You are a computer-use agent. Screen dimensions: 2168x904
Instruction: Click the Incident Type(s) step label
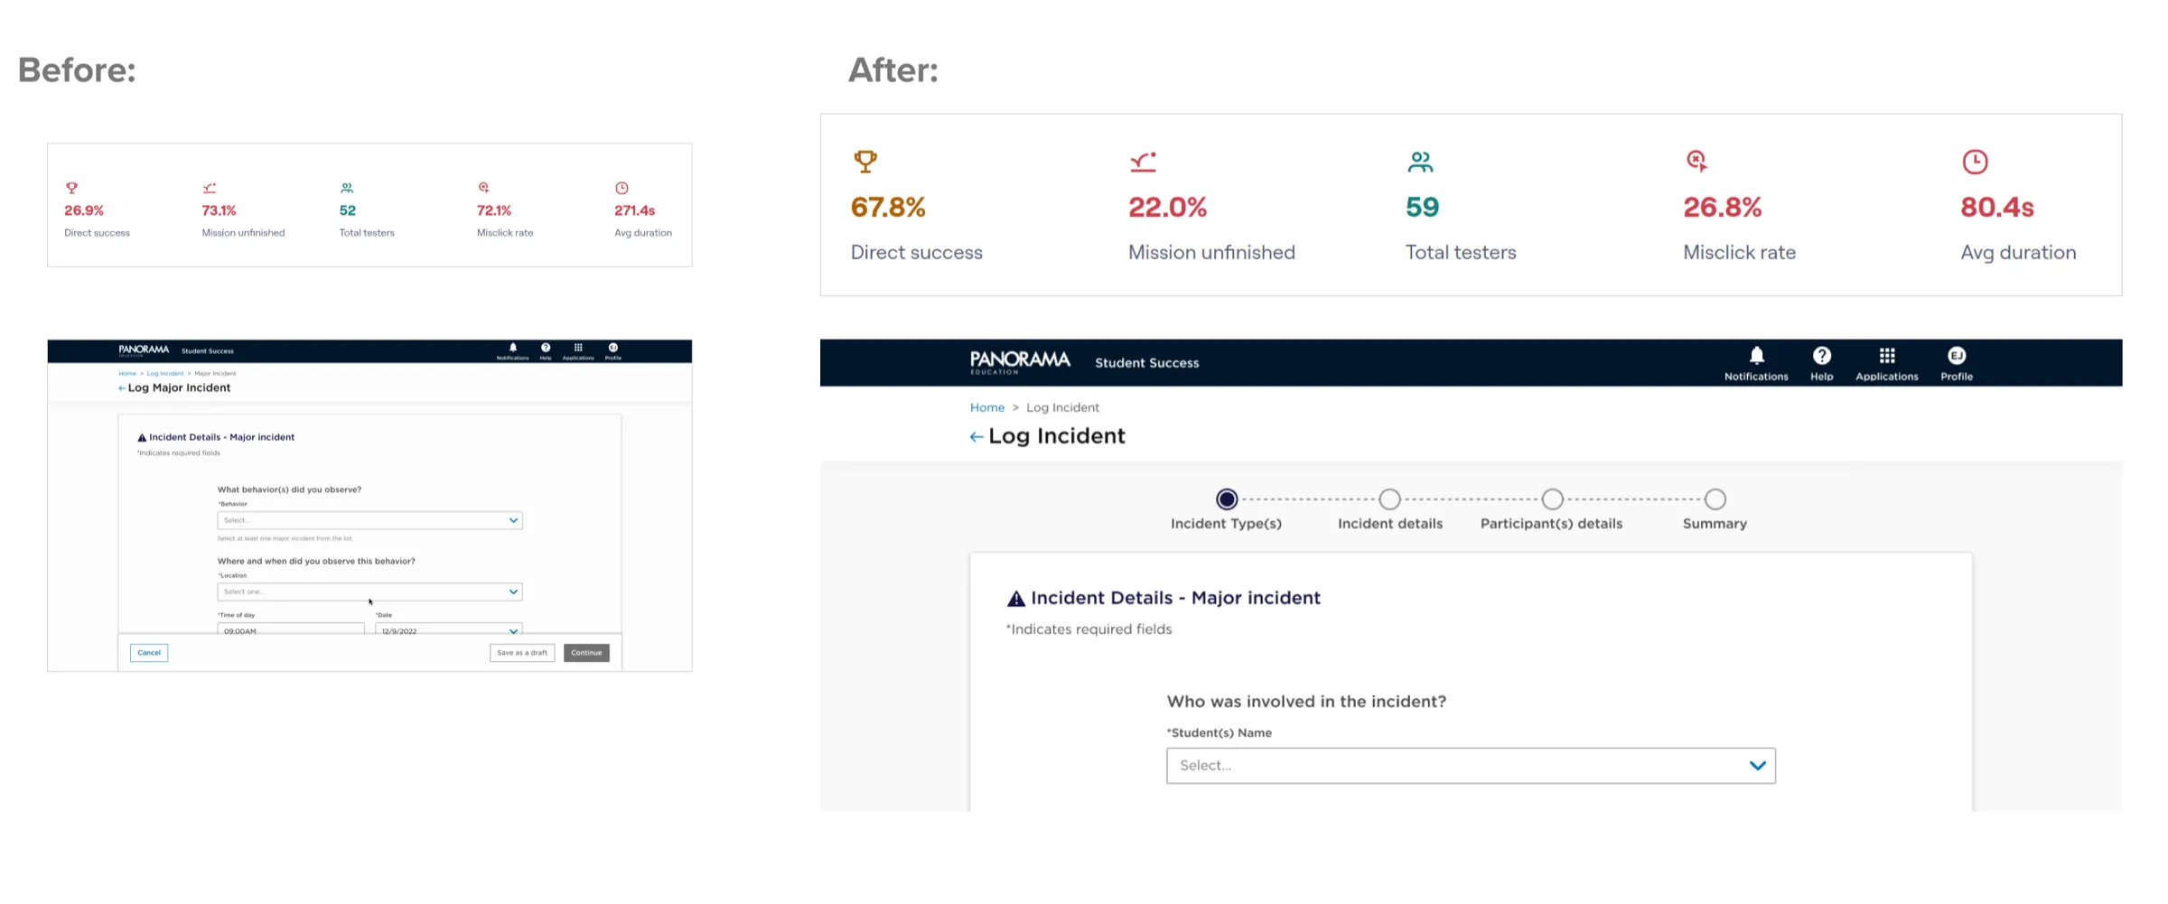[x=1226, y=524]
